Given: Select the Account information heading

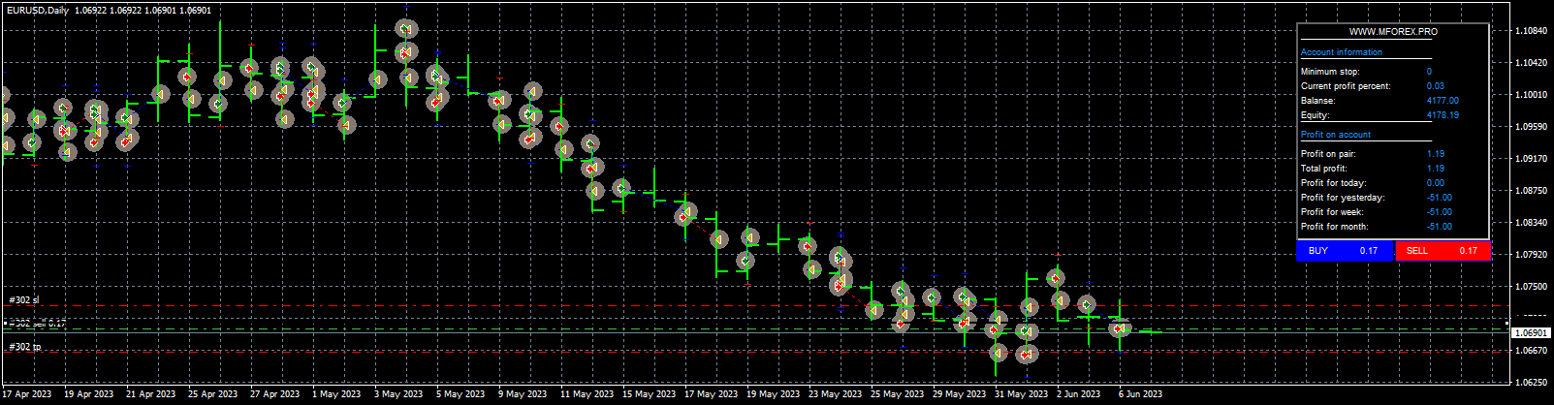Looking at the screenshot, I should coord(1342,52).
